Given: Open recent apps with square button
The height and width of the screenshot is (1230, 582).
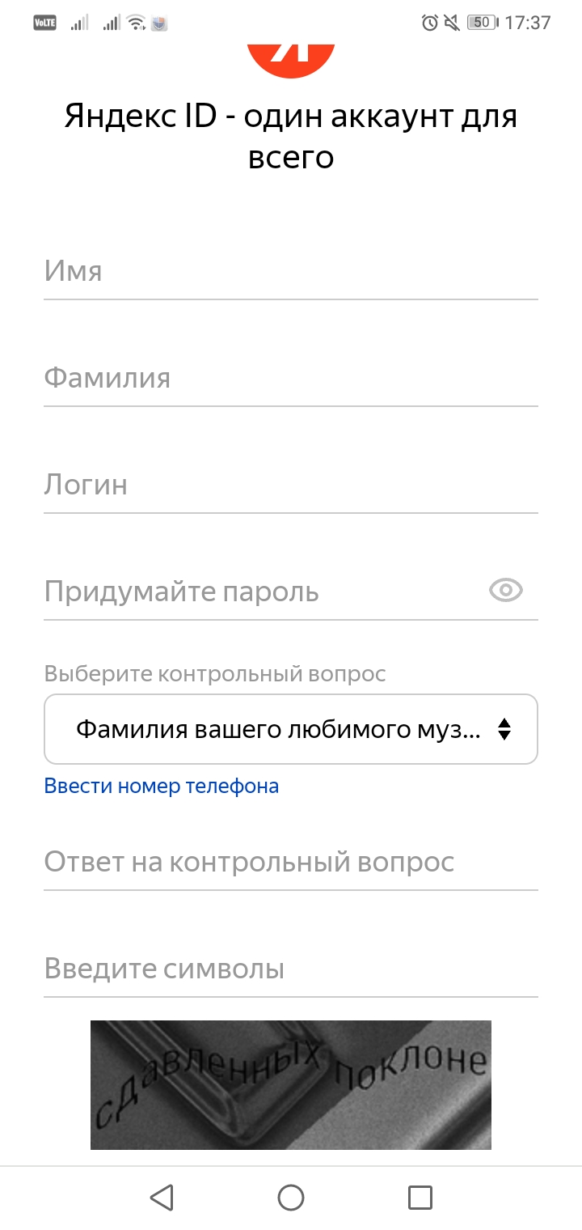Looking at the screenshot, I should click(x=420, y=1198).
